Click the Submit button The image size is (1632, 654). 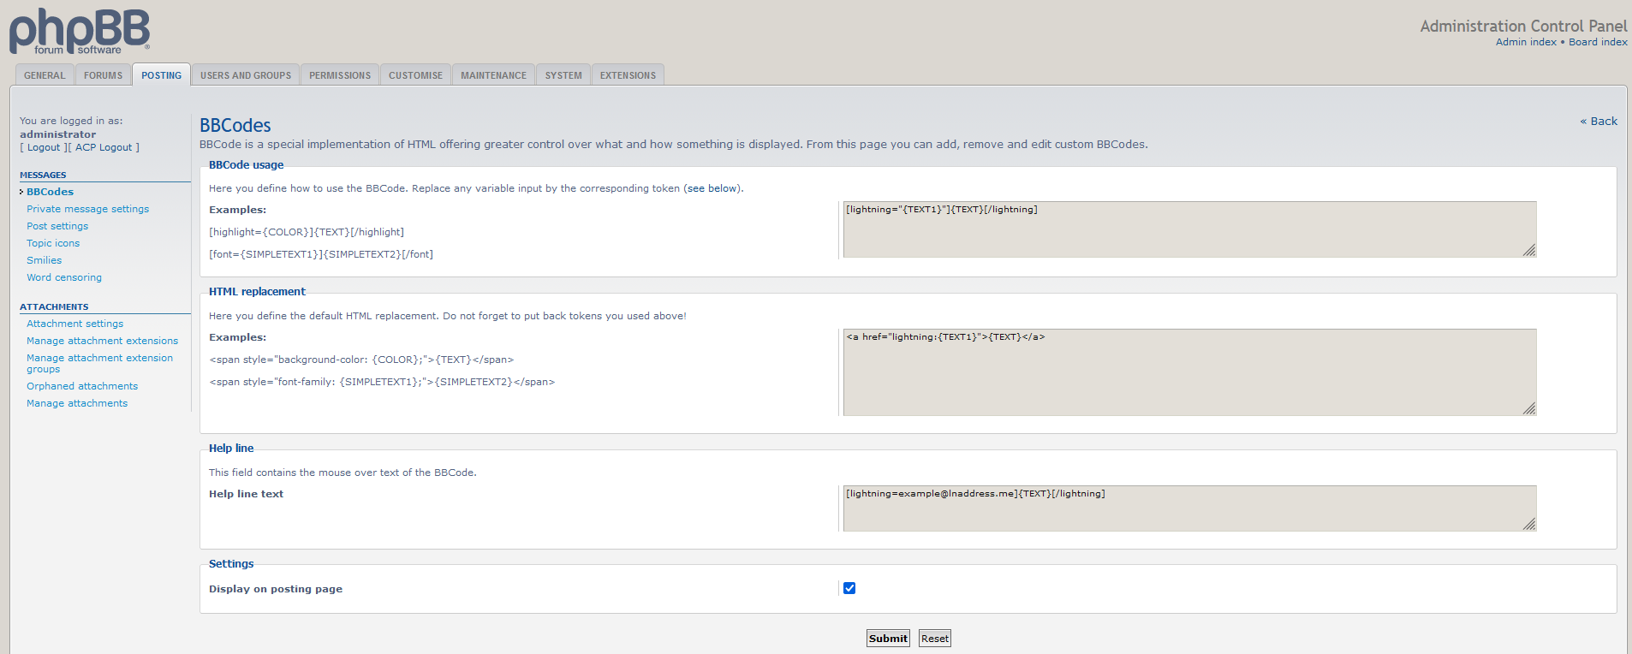click(888, 639)
